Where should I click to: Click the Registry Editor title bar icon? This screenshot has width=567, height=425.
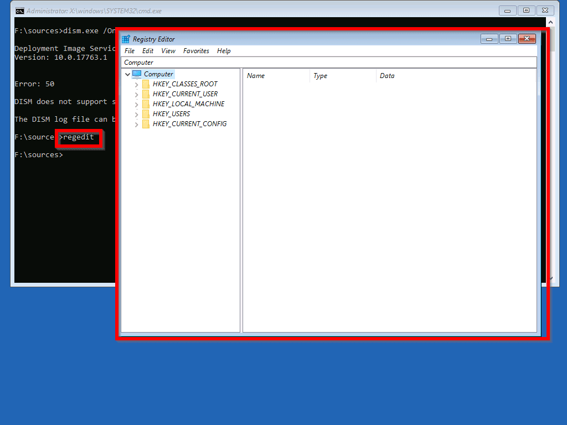click(126, 39)
